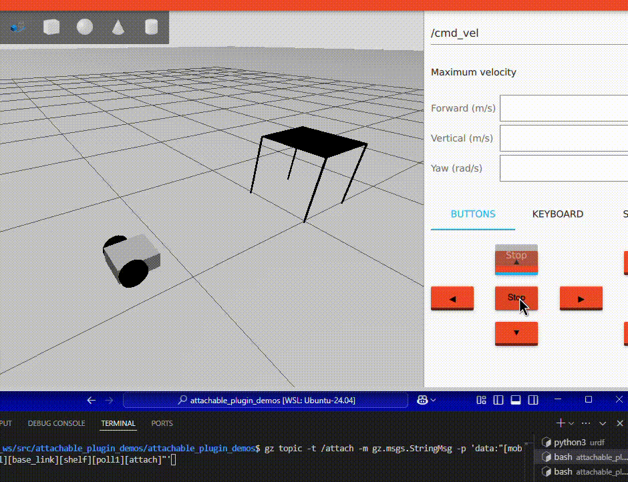
Task: Toggle the bottom Panel visibility
Action: pyautogui.click(x=515, y=399)
